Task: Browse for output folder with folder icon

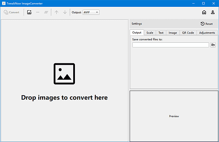Action: tap(213, 45)
